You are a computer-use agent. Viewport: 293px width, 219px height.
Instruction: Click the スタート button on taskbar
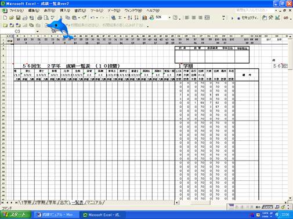(x=16, y=215)
